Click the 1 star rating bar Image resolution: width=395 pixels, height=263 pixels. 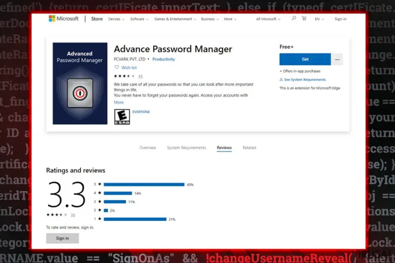coord(135,219)
